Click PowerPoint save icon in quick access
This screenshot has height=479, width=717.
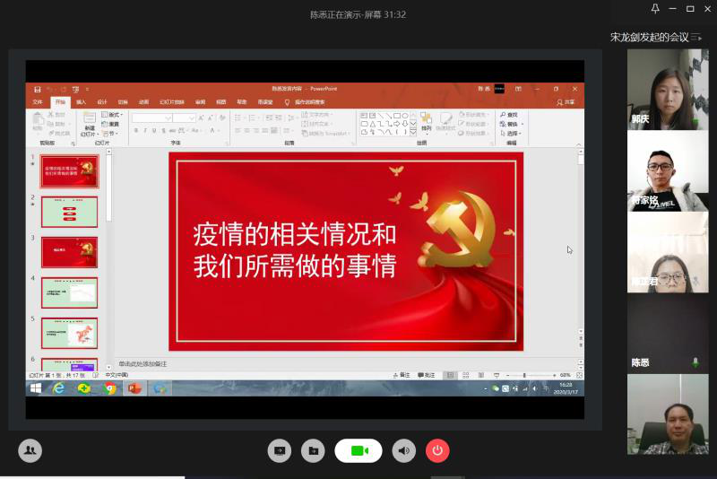click(38, 89)
